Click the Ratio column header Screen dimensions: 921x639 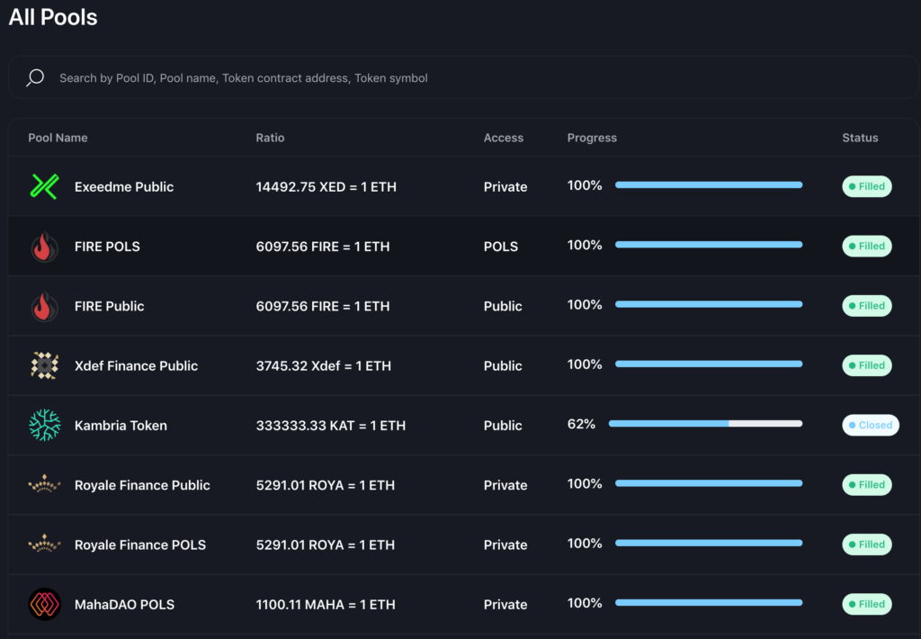pos(270,138)
